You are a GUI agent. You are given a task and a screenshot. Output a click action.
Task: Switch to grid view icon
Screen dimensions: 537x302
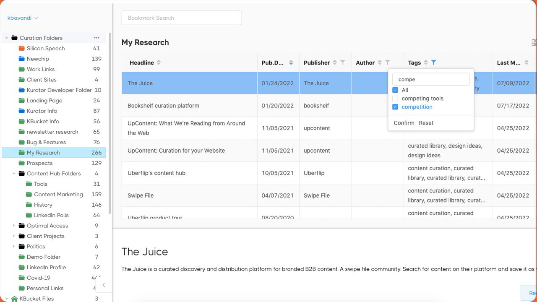point(534,43)
